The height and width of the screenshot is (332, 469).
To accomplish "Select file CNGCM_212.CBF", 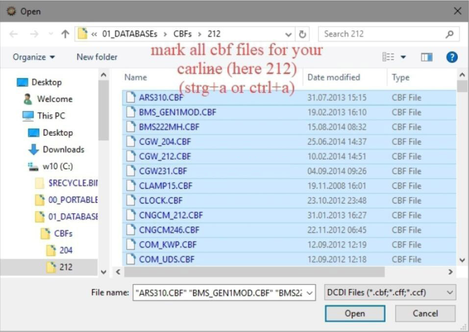I will pyautogui.click(x=289, y=215).
